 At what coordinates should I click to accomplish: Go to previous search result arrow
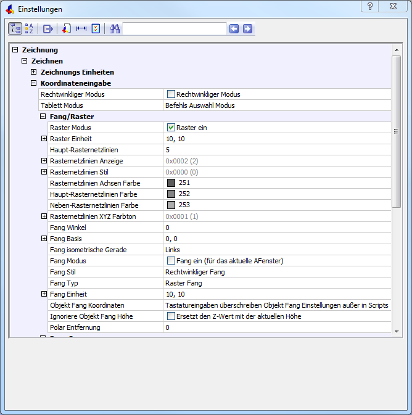(x=234, y=28)
